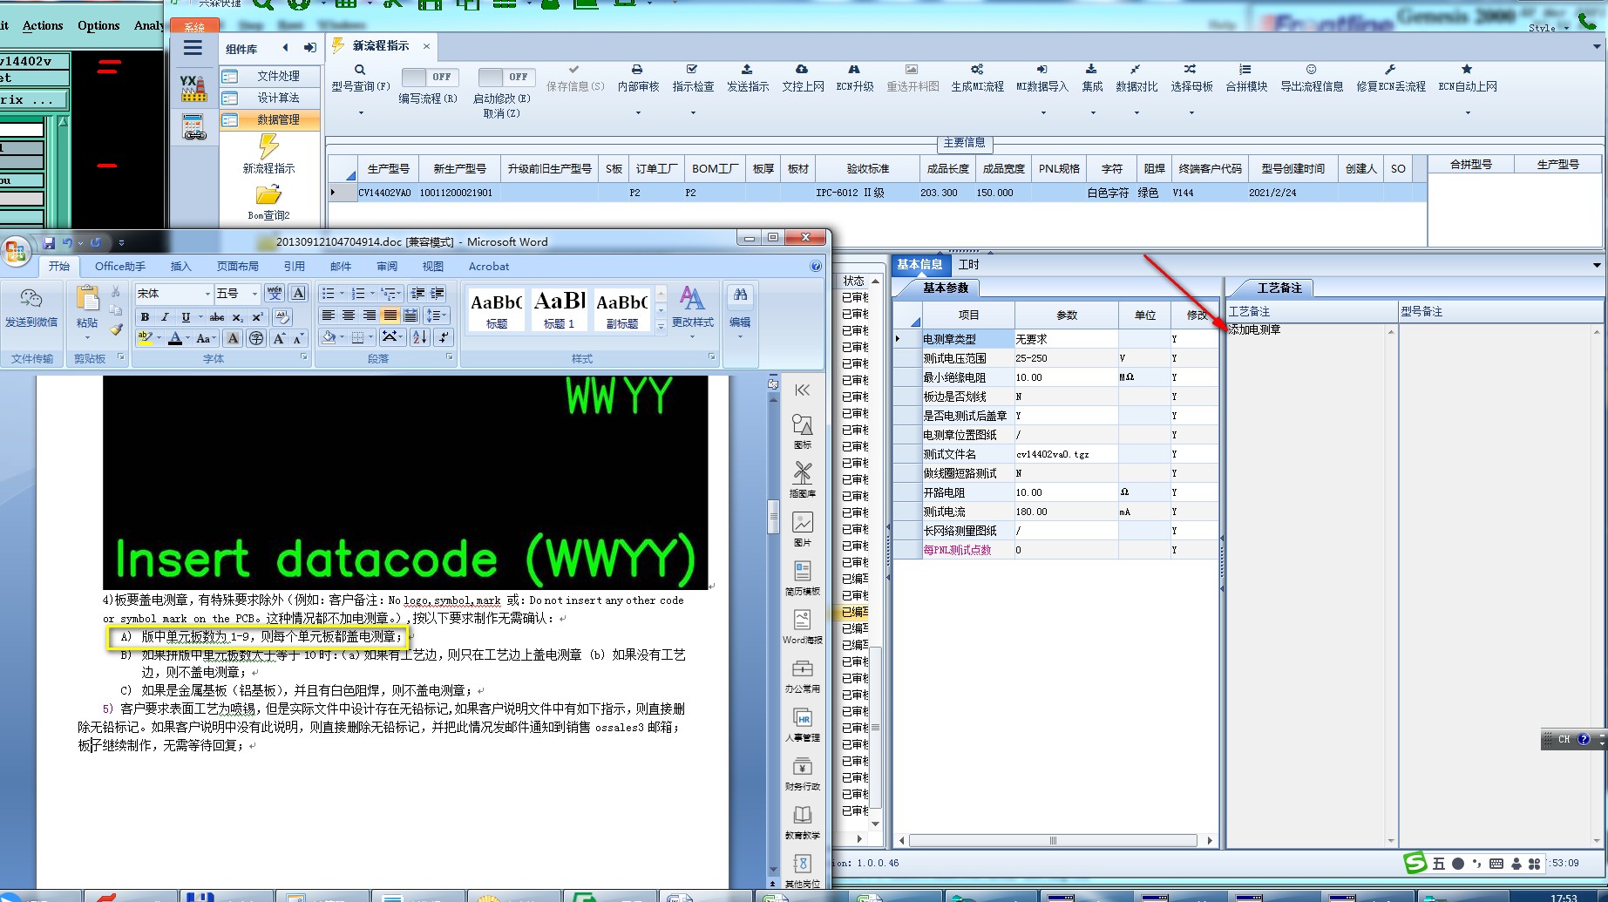Pick text highlight color in Word
The height and width of the screenshot is (902, 1608).
(145, 338)
